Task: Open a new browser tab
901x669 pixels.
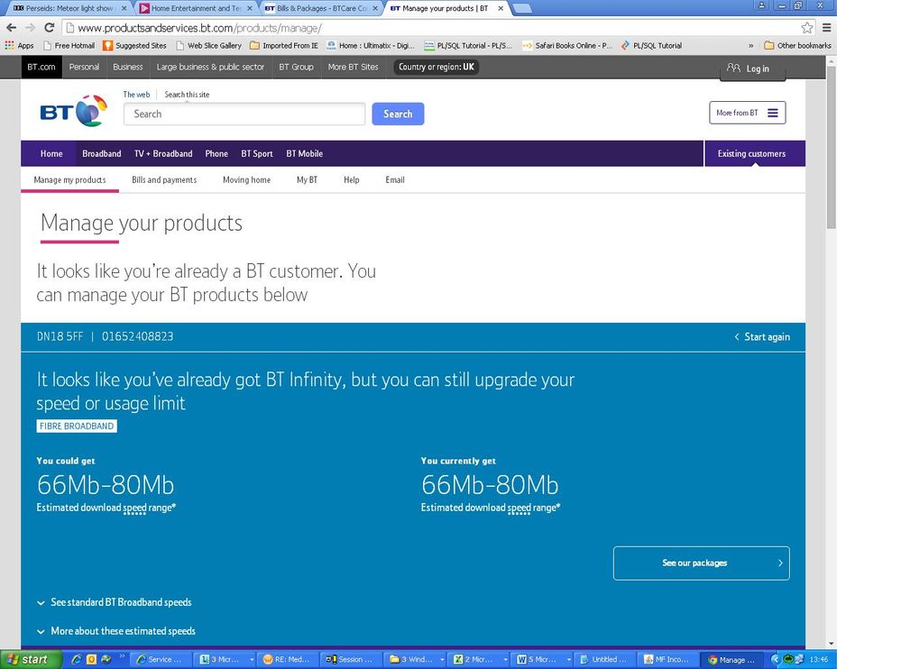Action: pos(522,8)
